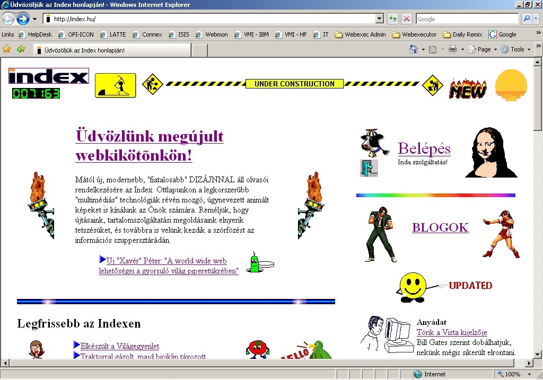
Task: Open the Page menu dropdown
Action: coord(483,49)
